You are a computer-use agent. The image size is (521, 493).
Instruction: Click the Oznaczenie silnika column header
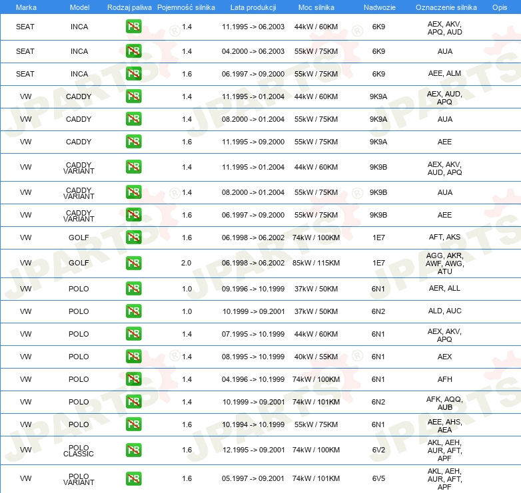(x=446, y=7)
